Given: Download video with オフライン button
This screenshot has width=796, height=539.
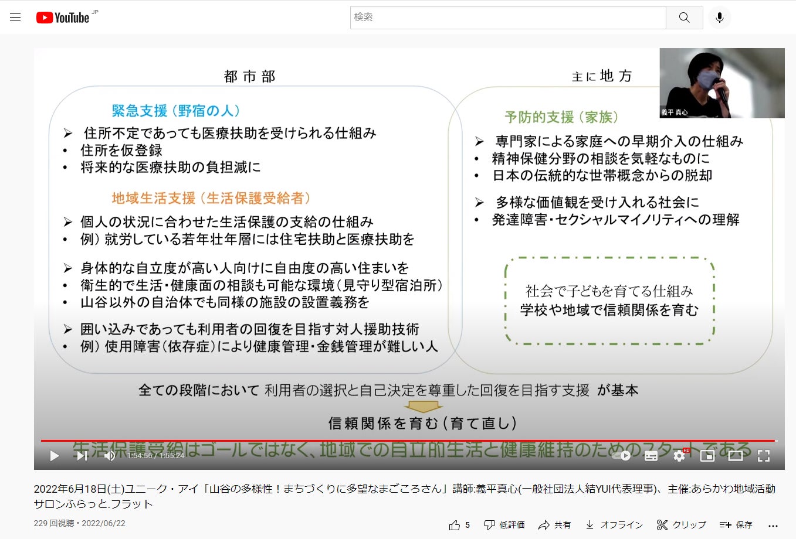Looking at the screenshot, I should (614, 525).
